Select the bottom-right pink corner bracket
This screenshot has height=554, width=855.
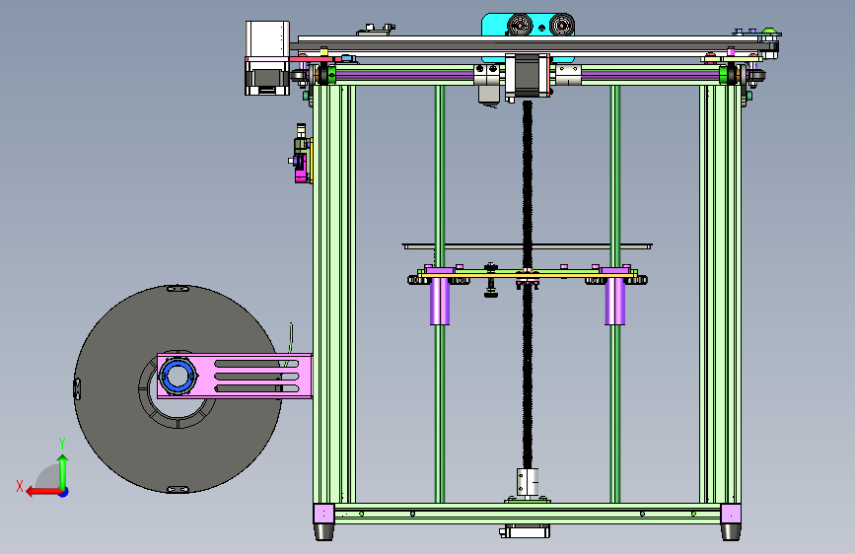[x=731, y=514]
